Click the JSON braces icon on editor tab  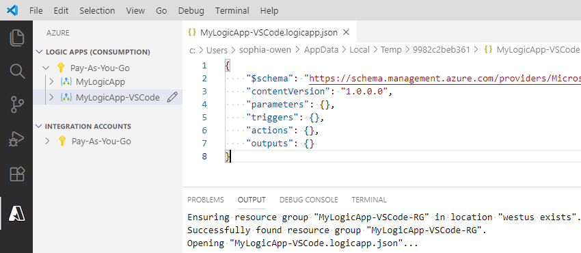[x=192, y=32]
